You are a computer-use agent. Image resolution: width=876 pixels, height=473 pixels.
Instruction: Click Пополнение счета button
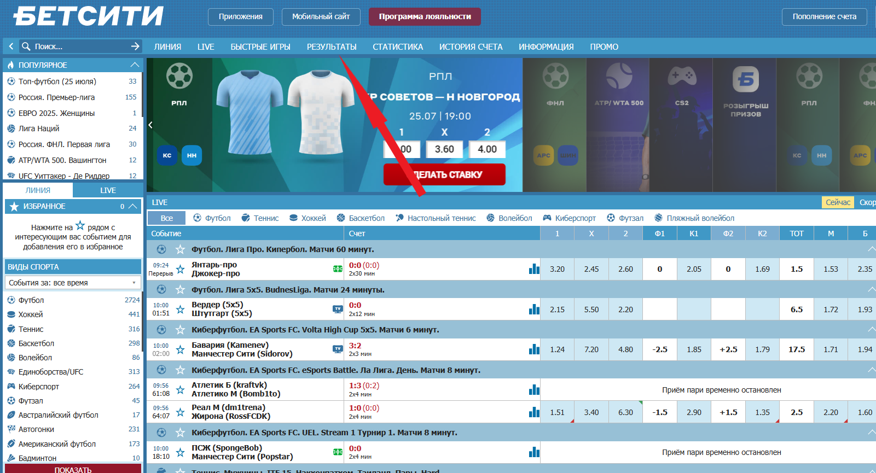825,16
